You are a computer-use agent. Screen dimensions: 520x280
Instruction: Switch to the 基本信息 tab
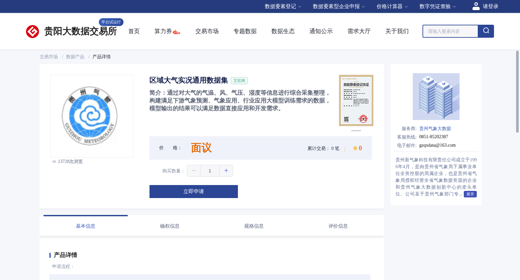[x=85, y=226]
